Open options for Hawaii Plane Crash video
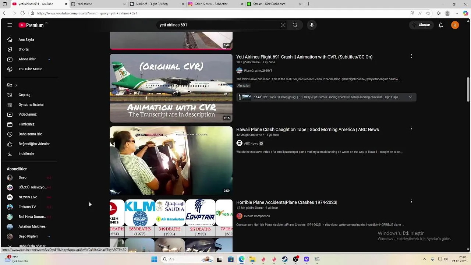 (411, 129)
